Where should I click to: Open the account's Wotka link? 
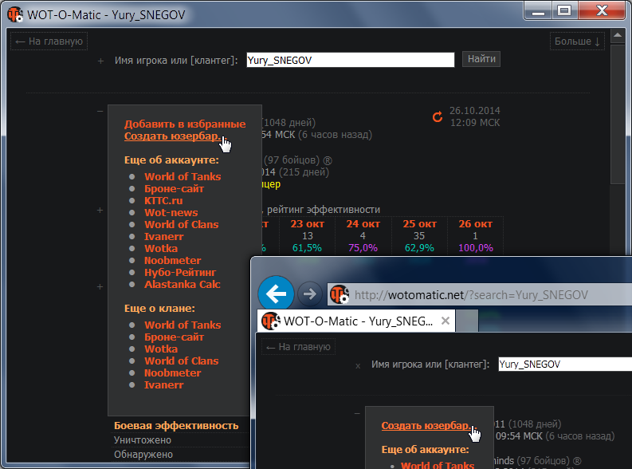point(161,248)
